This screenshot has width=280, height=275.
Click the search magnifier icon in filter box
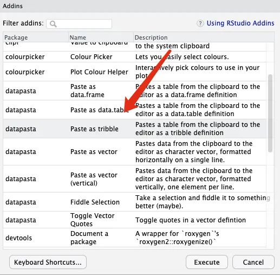(x=53, y=24)
